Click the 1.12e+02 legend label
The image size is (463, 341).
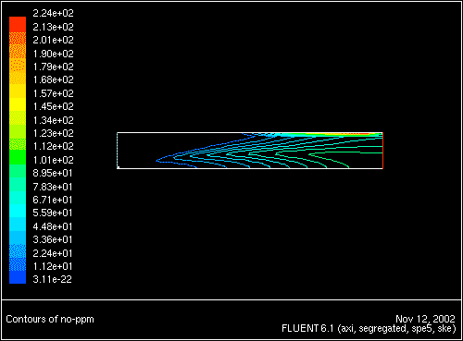tap(53, 146)
